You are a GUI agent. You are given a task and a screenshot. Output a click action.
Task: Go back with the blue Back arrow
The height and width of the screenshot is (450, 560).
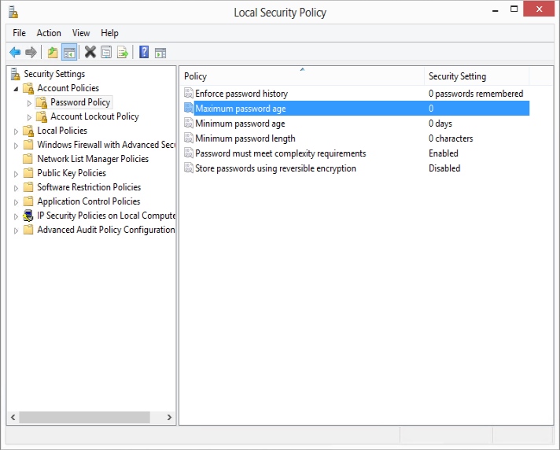(15, 53)
